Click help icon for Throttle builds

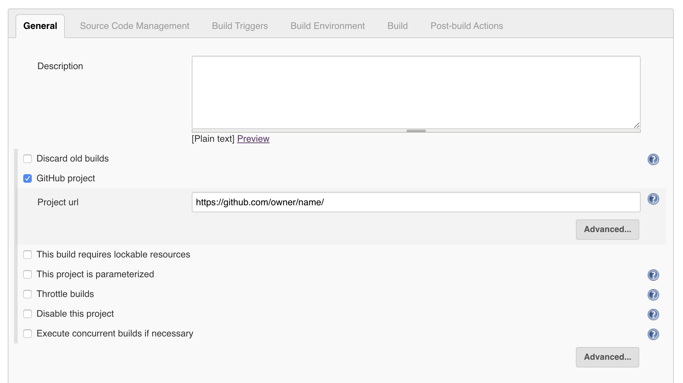[x=653, y=295]
